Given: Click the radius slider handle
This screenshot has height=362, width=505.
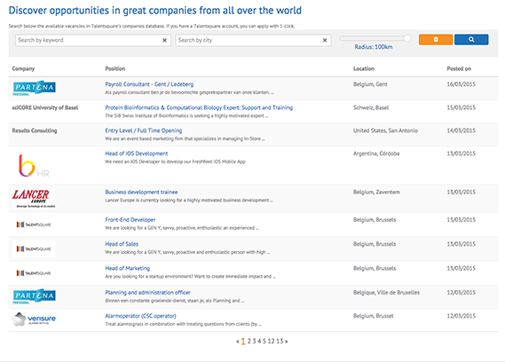Looking at the screenshot, I should 407,38.
